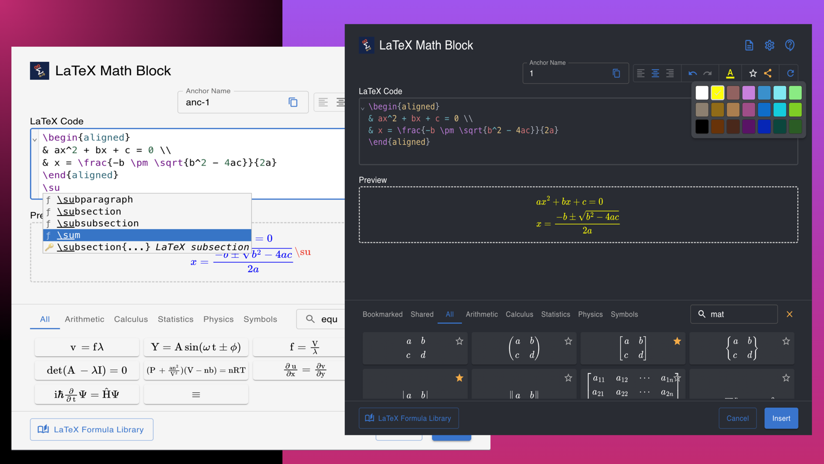Toggle text color picker icon
Image resolution: width=824 pixels, height=464 pixels.
pyautogui.click(x=730, y=73)
